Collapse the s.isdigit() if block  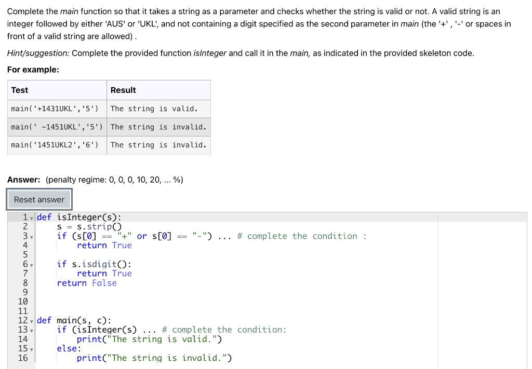point(32,264)
